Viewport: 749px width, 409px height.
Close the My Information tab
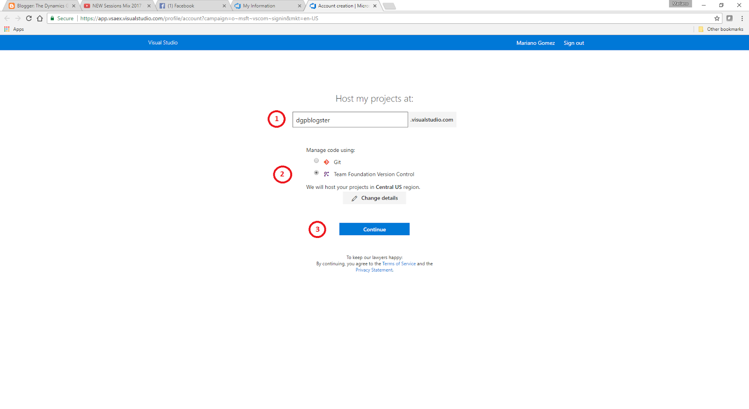pyautogui.click(x=300, y=6)
